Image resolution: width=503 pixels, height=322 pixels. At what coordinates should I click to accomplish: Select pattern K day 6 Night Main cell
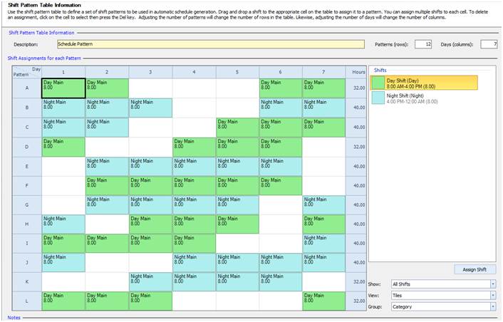tap(281, 282)
